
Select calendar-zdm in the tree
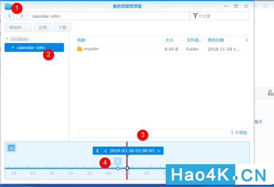(x=34, y=47)
